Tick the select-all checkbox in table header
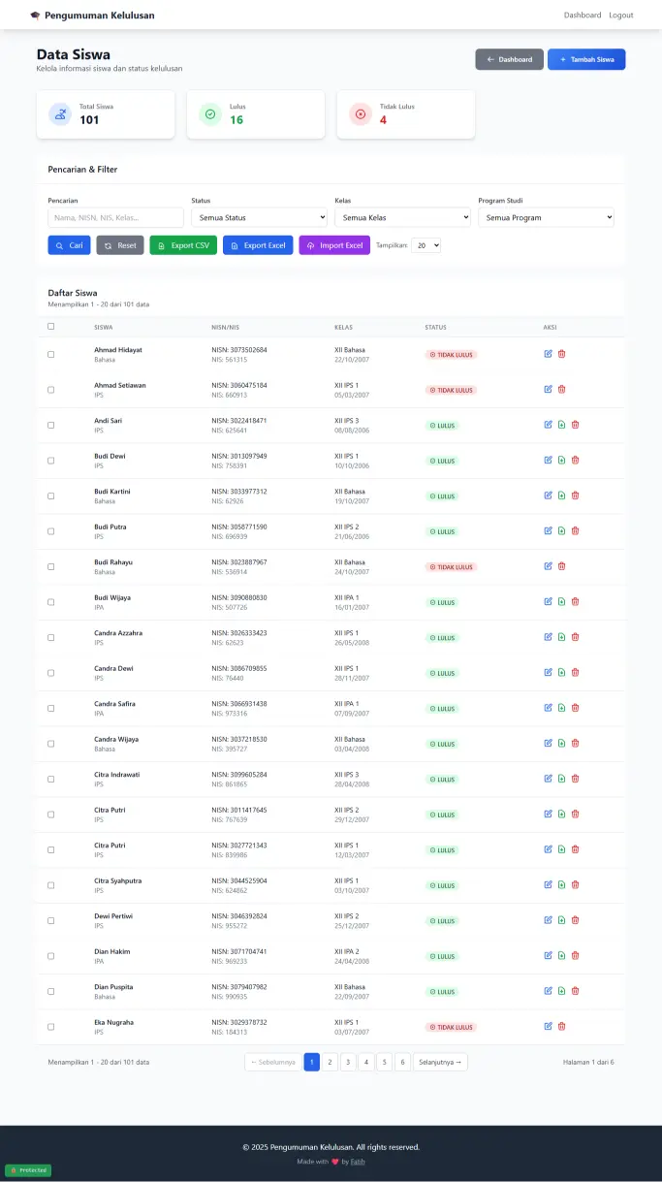 click(51, 327)
